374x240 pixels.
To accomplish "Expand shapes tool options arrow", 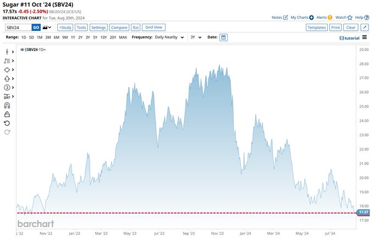I will (13, 70).
